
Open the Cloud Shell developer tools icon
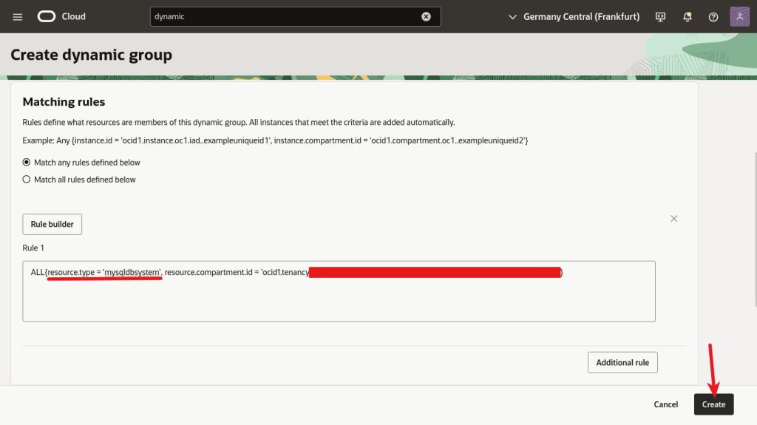[x=661, y=16]
